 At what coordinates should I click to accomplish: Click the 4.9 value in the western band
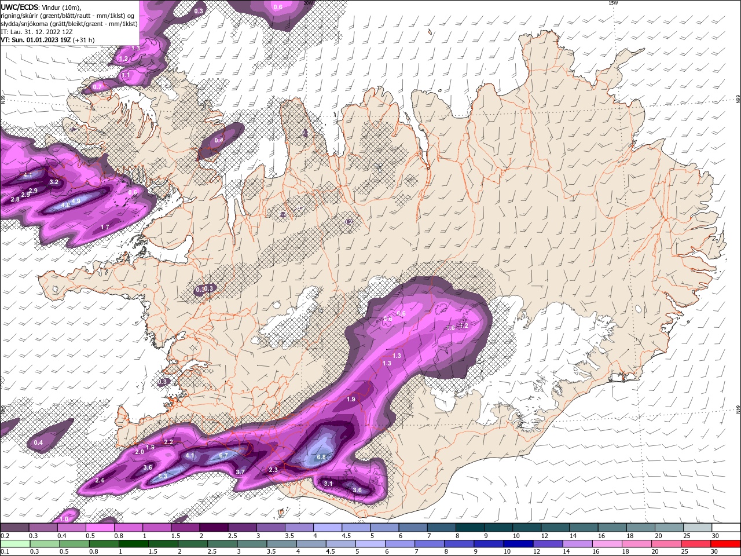pyautogui.click(x=75, y=202)
